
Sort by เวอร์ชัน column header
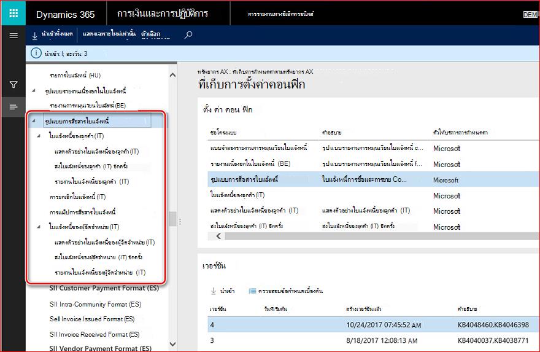pos(218,309)
